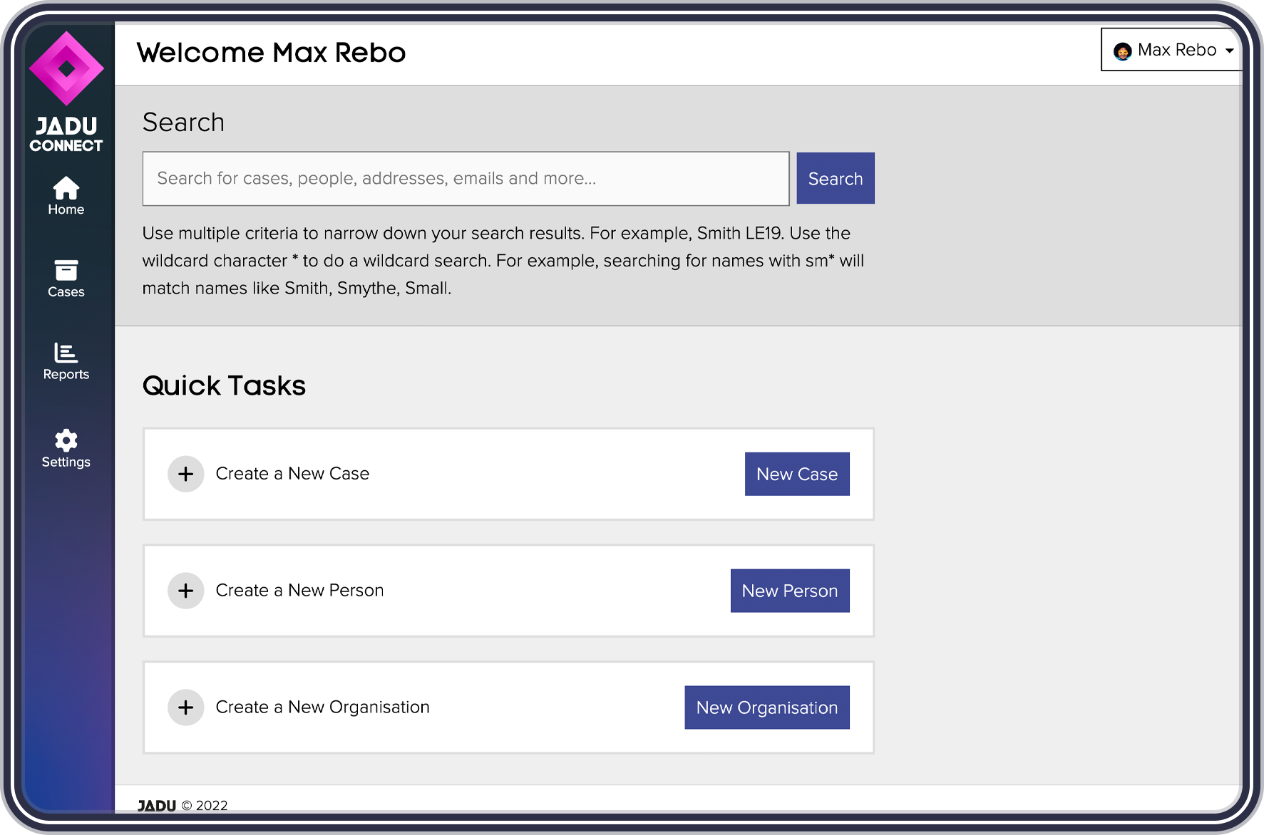
Task: Click the 'Create a New Case' text
Action: pyautogui.click(x=292, y=474)
